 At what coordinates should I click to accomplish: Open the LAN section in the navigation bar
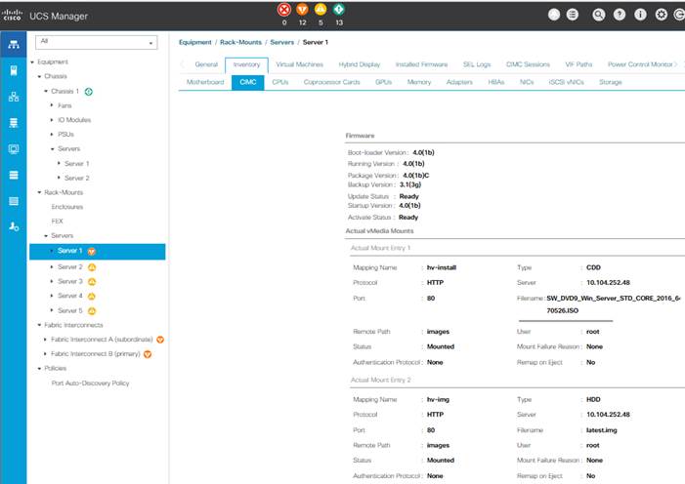13,97
